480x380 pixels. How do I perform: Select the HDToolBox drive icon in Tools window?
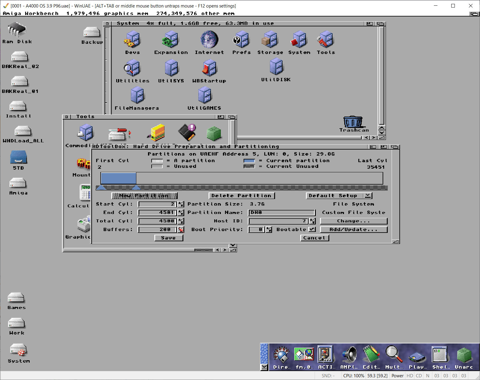pos(119,134)
